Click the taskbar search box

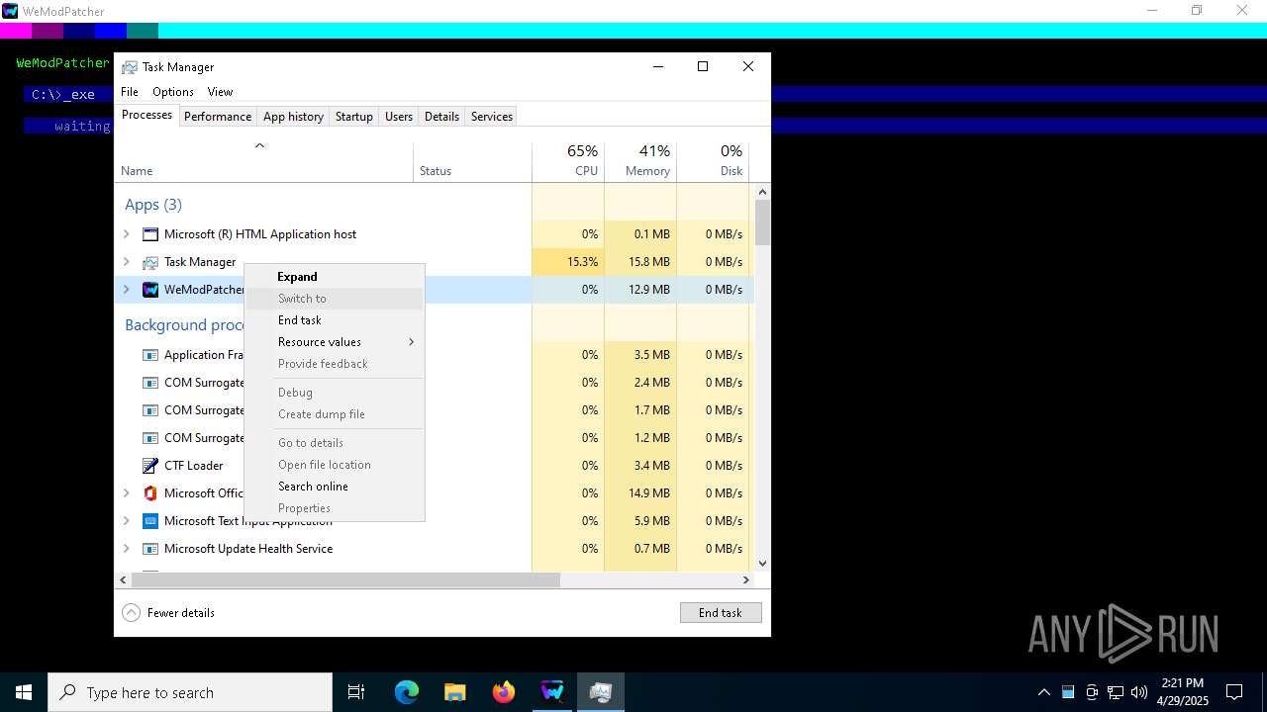coord(190,692)
